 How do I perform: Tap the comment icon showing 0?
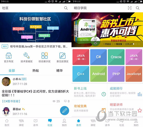coord(65,101)
